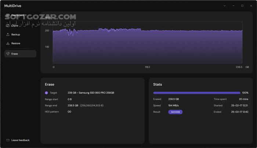Expand the title bar chevron menu
The image size is (257, 148).
click(x=225, y=6)
